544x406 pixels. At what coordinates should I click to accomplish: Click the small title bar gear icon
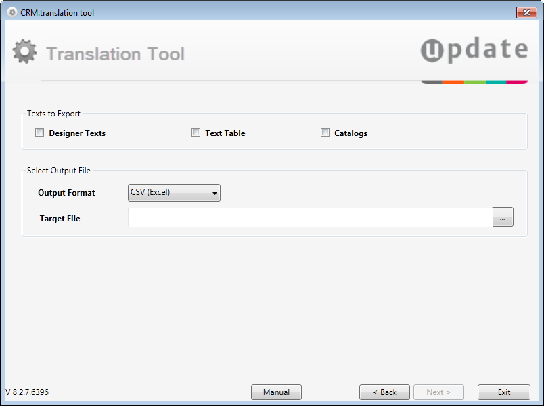click(12, 12)
